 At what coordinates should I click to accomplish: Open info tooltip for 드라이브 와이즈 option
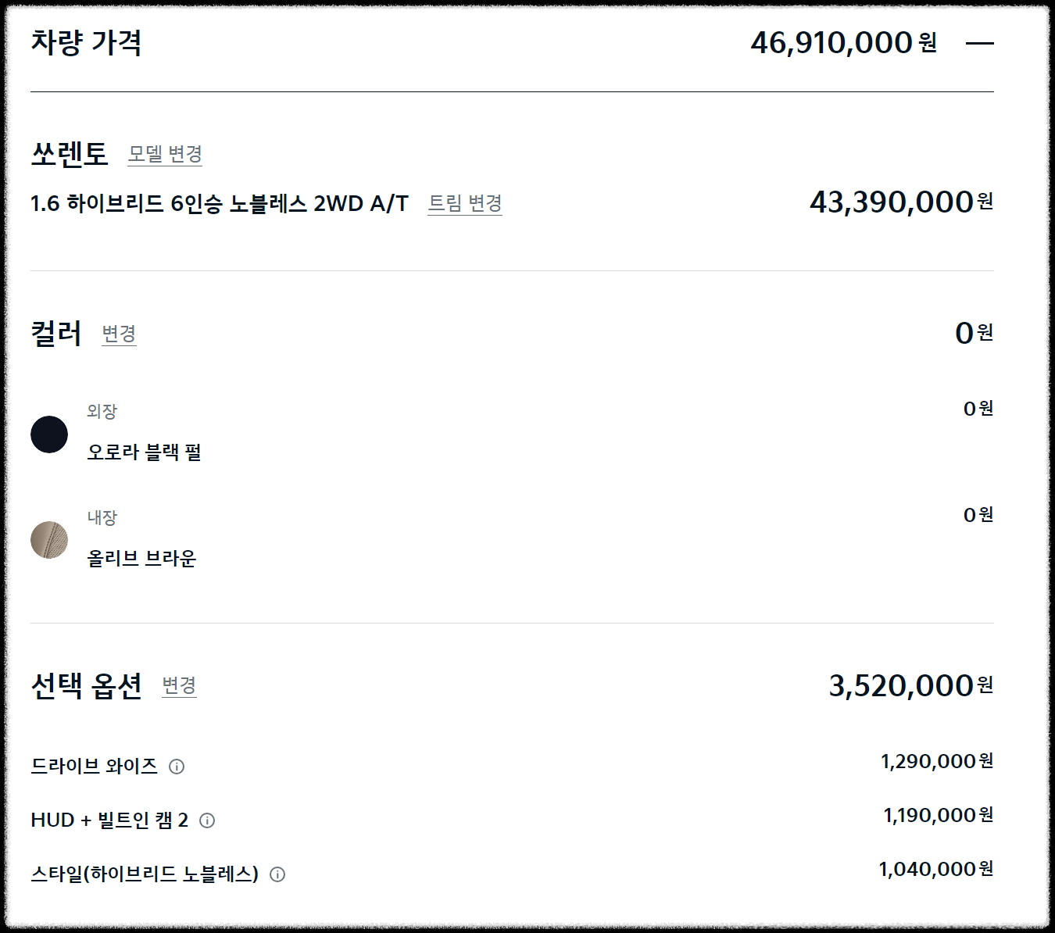178,767
